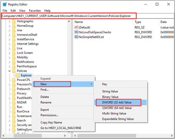
Task: Select Find... in context menu
Action: pos(63,90)
